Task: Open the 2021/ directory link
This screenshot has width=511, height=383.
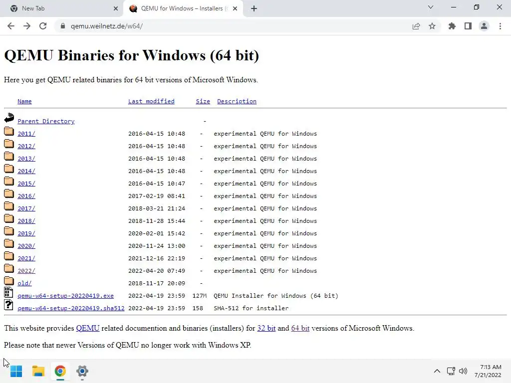Action: point(26,258)
